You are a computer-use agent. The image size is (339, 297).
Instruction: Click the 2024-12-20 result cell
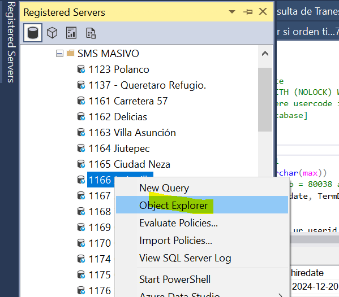click(315, 287)
